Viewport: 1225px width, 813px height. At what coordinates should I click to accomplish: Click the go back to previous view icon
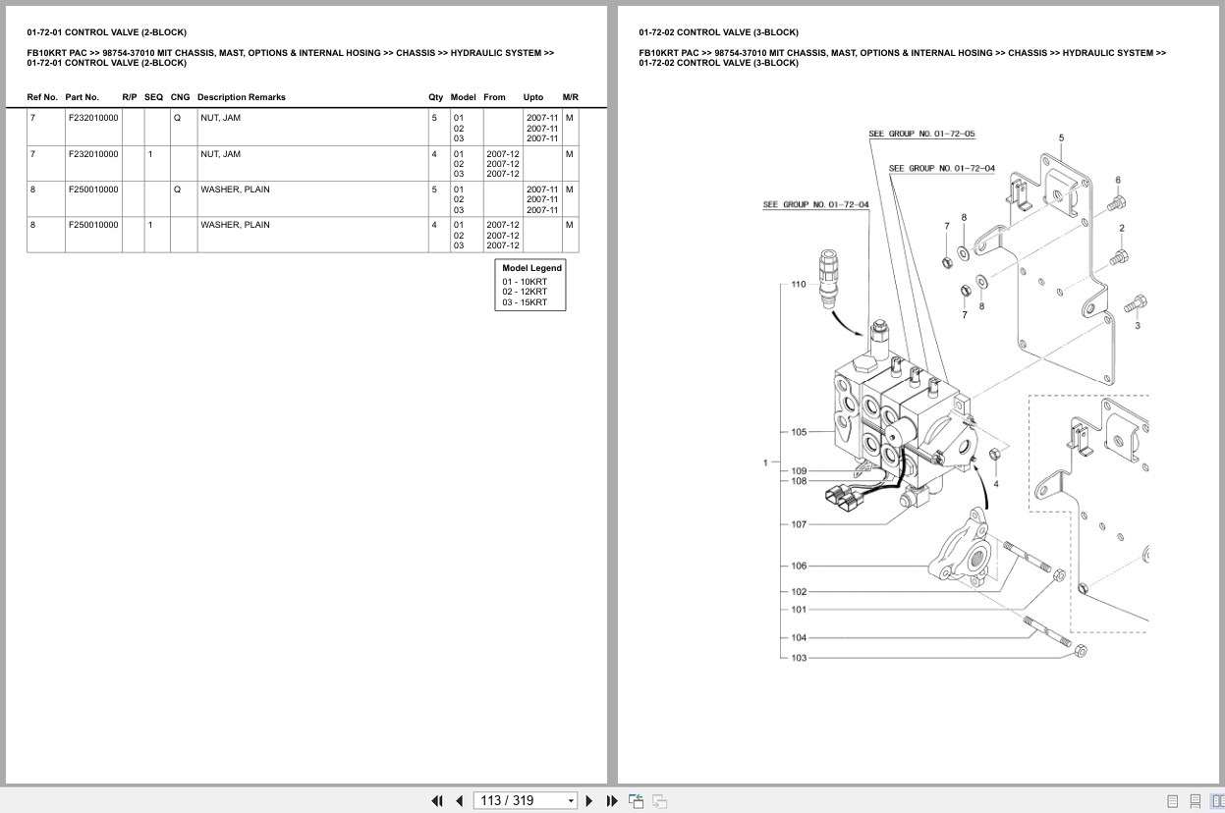click(636, 801)
